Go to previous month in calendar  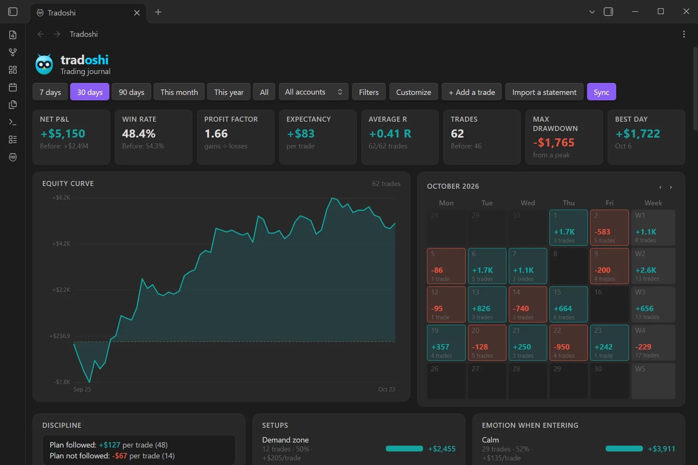[x=660, y=187]
